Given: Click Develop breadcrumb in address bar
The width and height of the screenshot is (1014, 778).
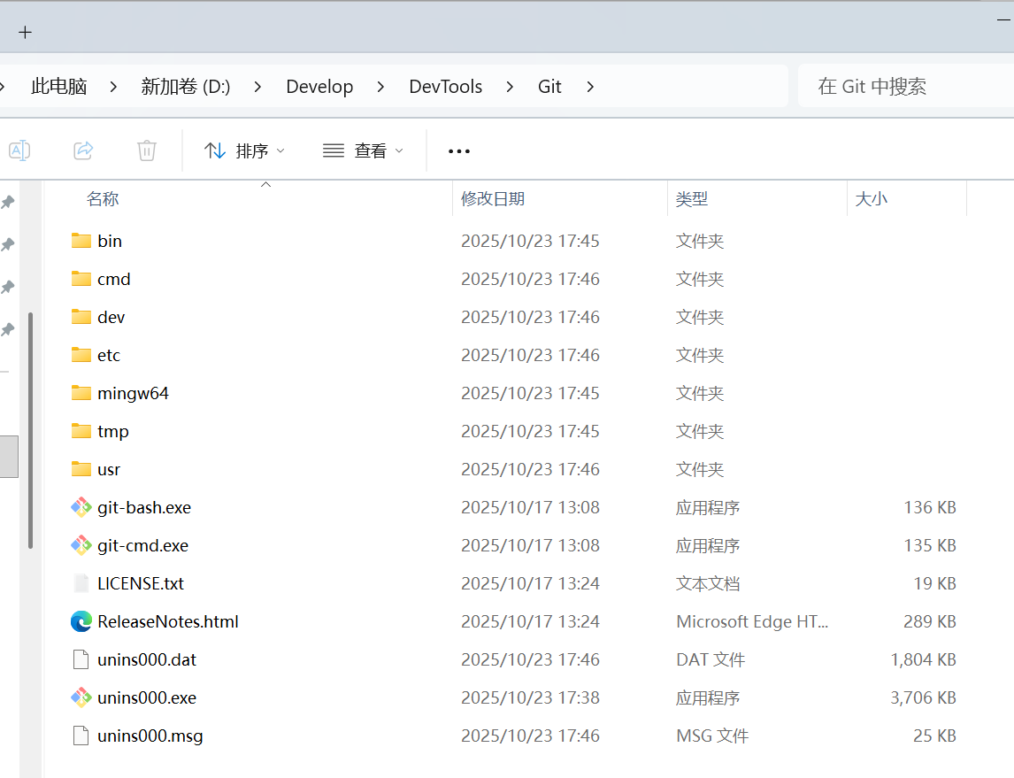Looking at the screenshot, I should pos(319,86).
